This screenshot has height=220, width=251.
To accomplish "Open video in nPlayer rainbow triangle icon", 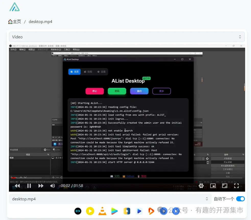I will 114,211.
